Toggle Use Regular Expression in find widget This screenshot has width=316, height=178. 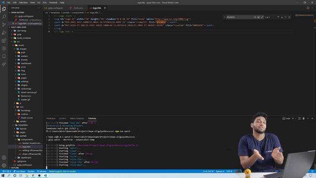tap(262, 17)
